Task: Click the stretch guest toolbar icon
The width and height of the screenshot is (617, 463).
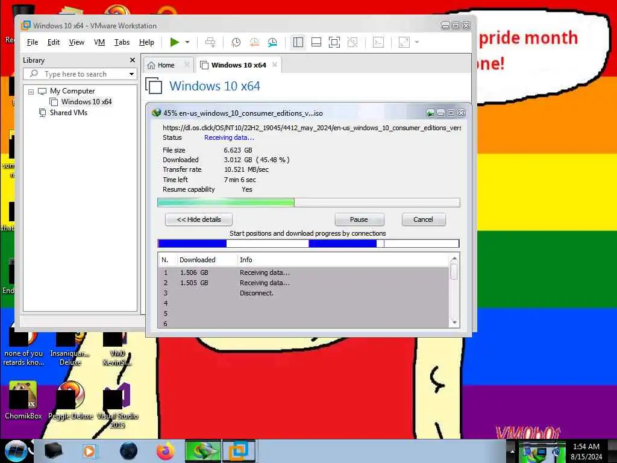Action: [x=404, y=42]
